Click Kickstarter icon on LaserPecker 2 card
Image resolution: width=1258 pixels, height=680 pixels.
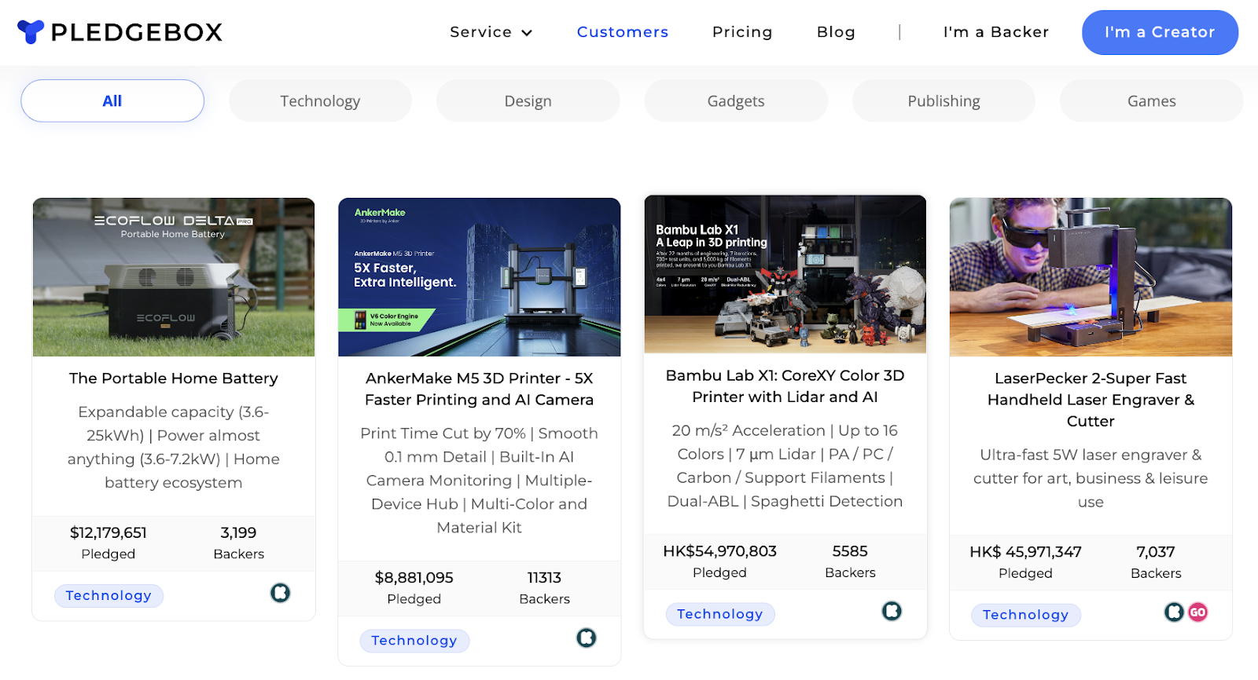point(1174,612)
